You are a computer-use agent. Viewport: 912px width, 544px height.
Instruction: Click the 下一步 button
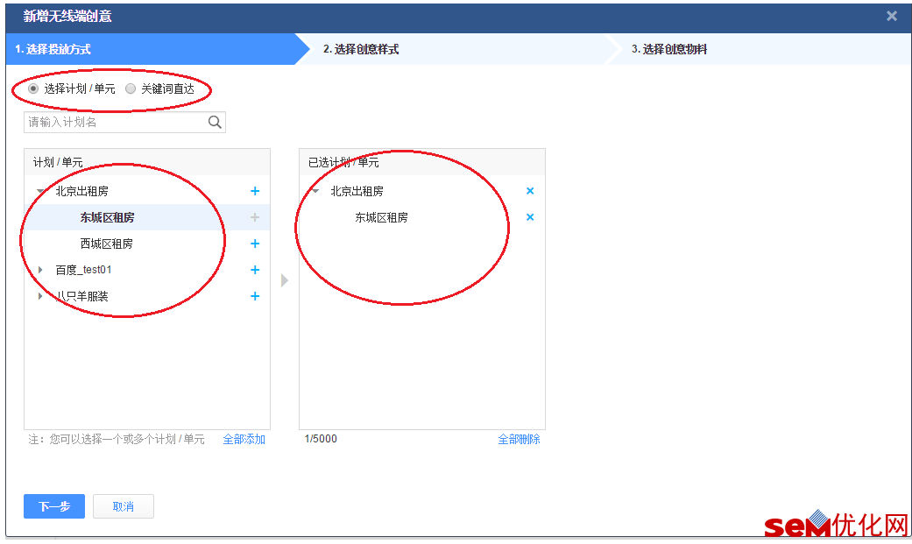pyautogui.click(x=54, y=506)
